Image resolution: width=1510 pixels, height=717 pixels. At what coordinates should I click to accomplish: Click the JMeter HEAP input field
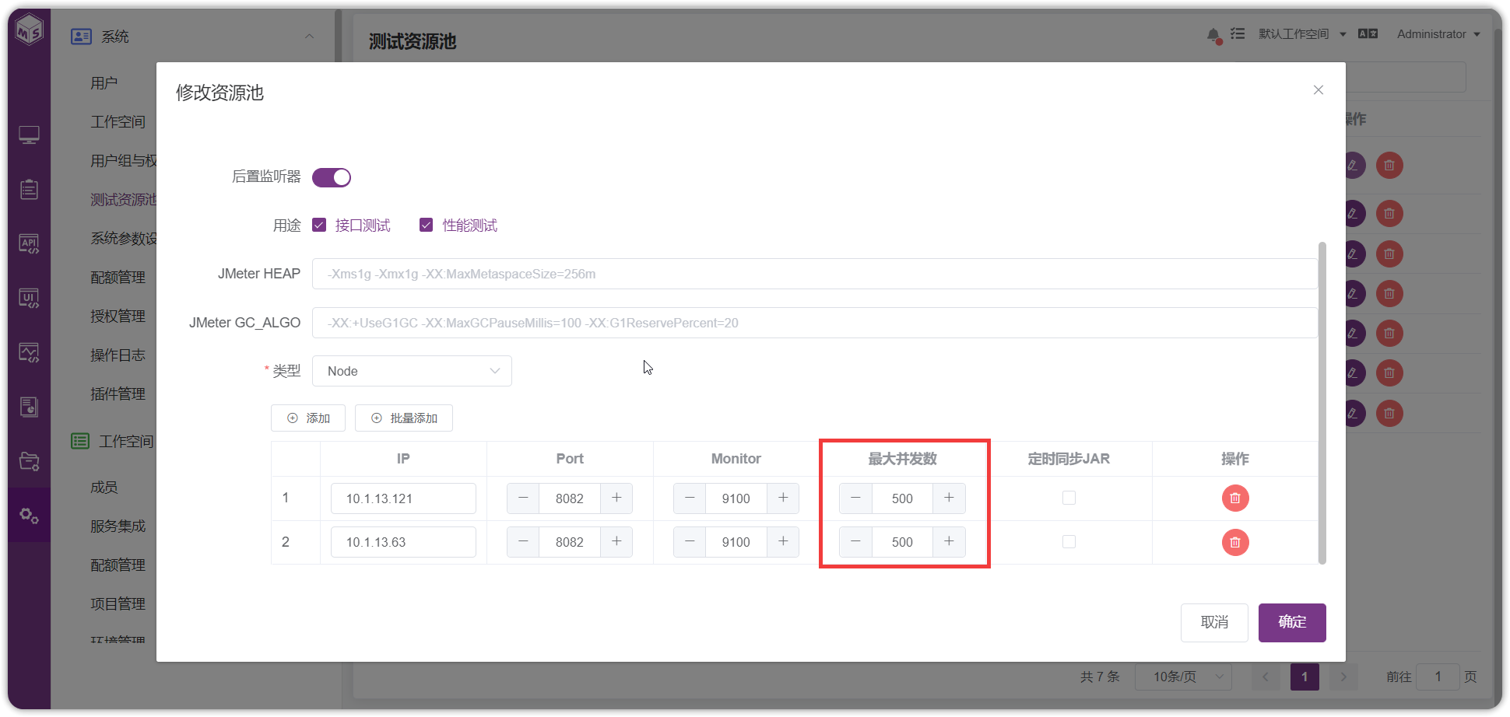815,274
